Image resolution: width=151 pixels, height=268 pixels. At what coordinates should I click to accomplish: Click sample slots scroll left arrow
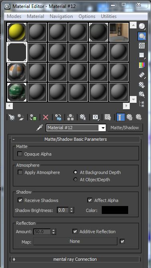[x=10, y=106]
